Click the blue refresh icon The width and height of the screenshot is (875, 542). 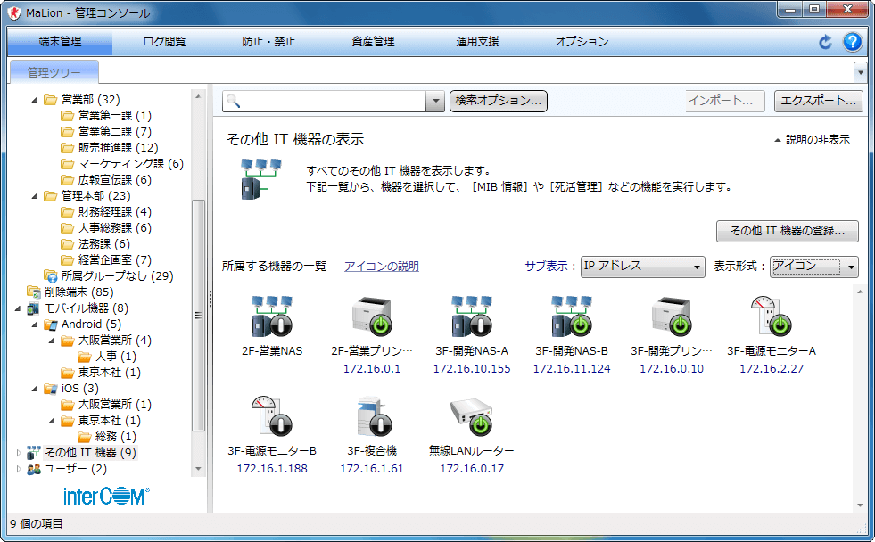point(825,42)
